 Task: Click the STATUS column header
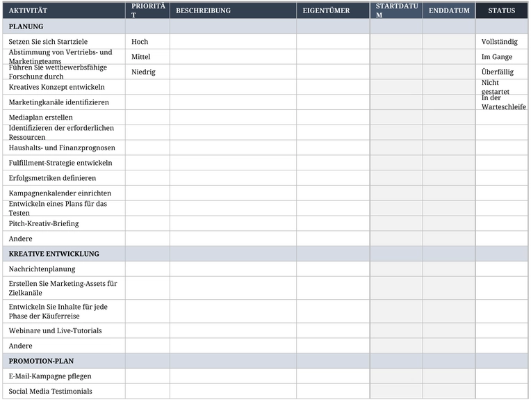[x=502, y=10]
